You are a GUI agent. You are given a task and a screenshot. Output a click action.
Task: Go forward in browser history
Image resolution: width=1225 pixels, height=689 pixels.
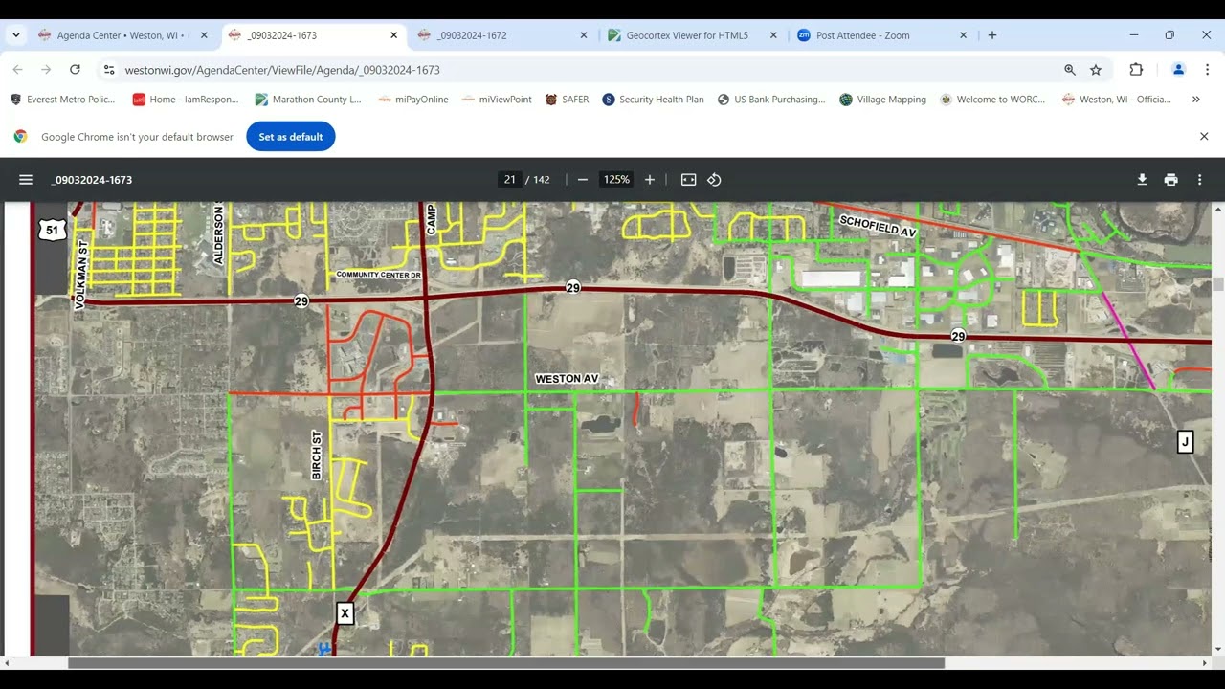click(46, 70)
